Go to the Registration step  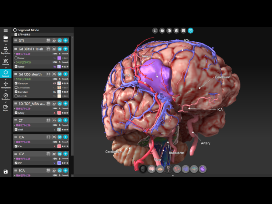[x=6, y=49]
